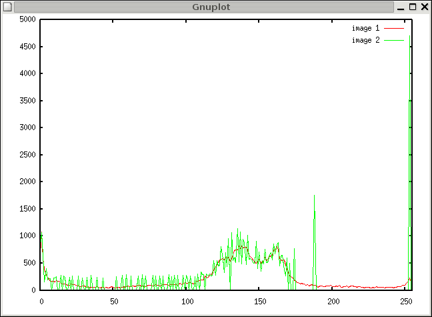This screenshot has width=432, height=317.
Task: Click the y-axis label 3500
Action: coord(27,100)
